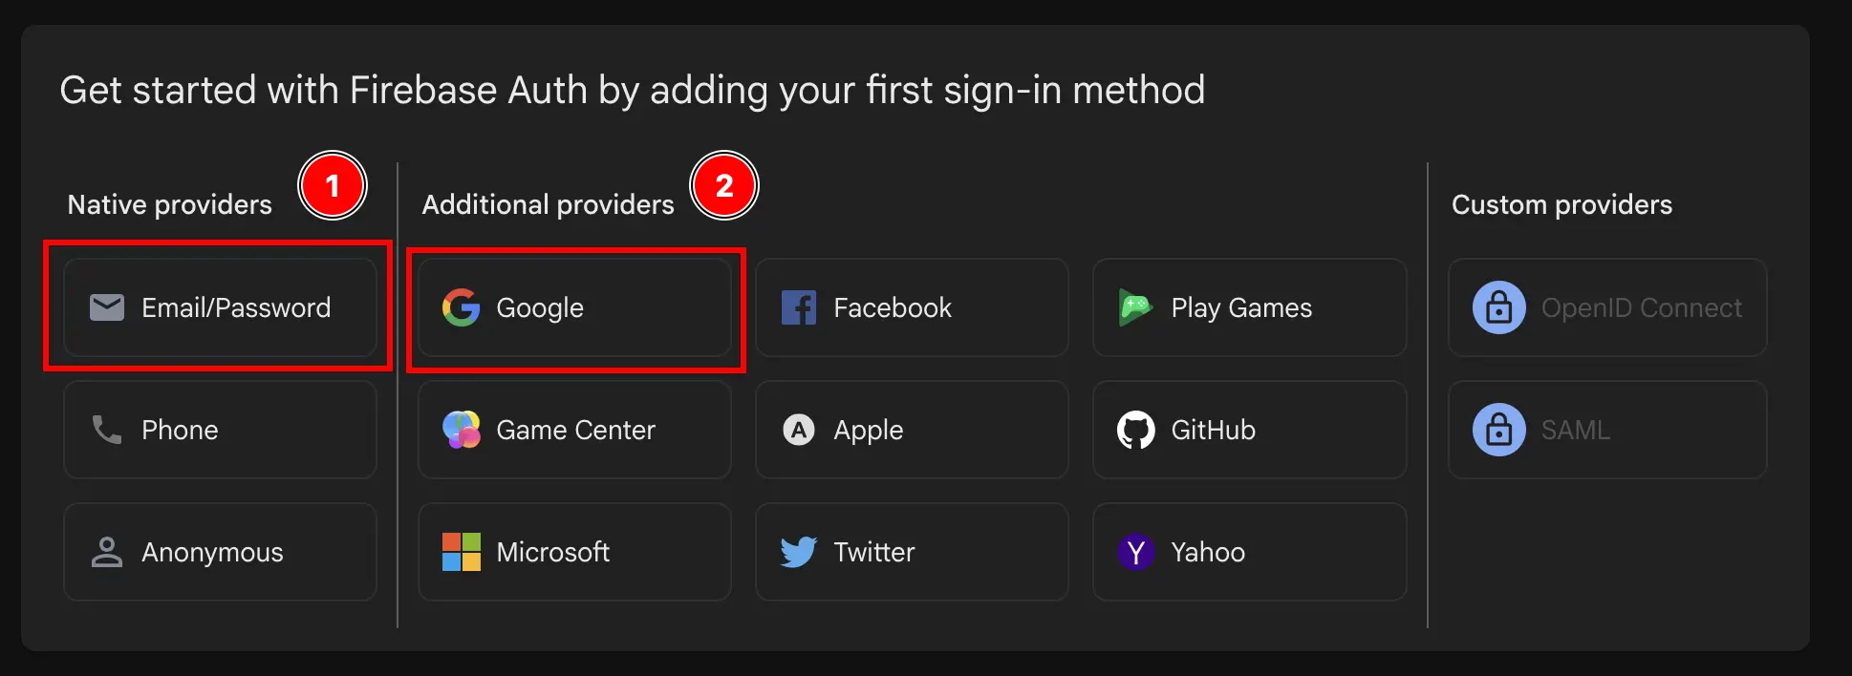This screenshot has width=1852, height=676.
Task: Choose the Apple provider tile
Action: pyautogui.click(x=911, y=430)
